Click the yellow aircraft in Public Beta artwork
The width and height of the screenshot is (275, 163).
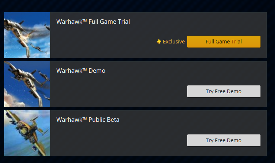click(27, 131)
